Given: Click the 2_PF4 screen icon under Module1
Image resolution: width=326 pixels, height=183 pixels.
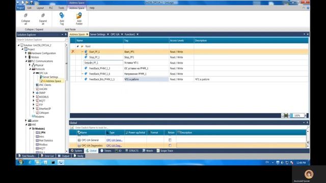Looking at the screenshot, I should [x=37, y=132].
